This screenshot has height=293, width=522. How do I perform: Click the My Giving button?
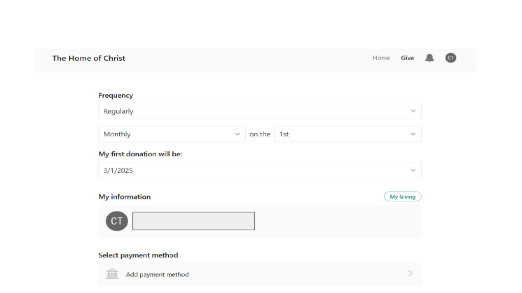pos(403,197)
